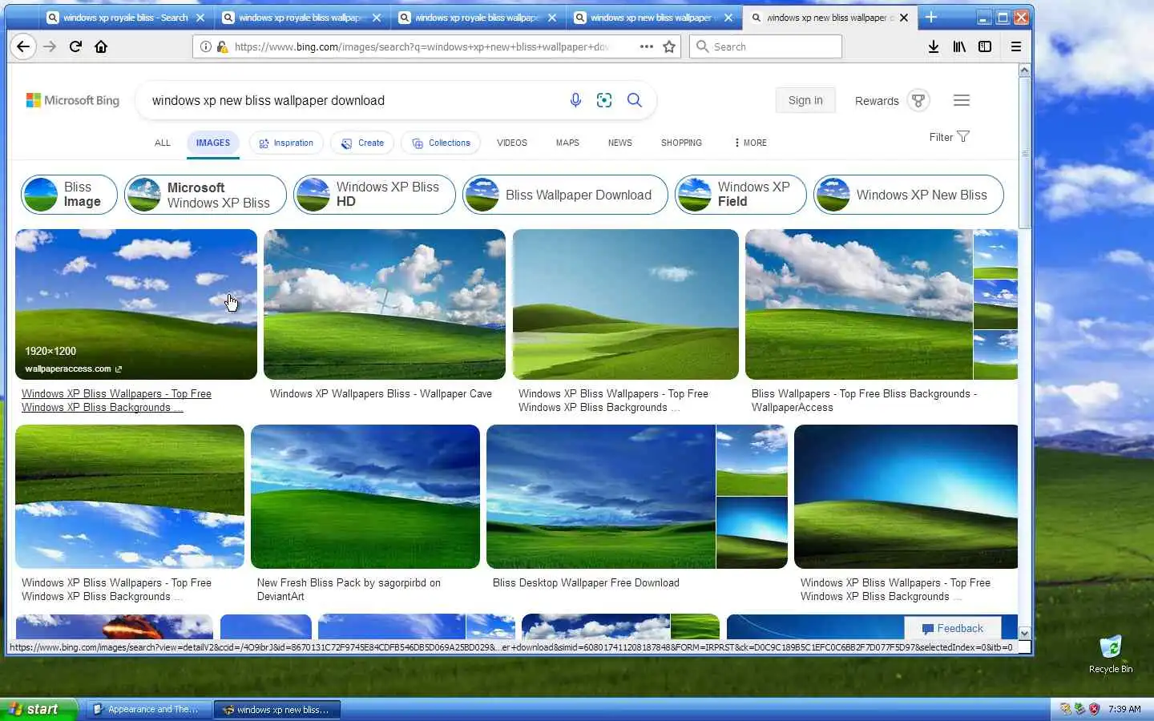Select the 'Windows XP Bliss HD' chip
The width and height of the screenshot is (1154, 721).
(x=374, y=195)
